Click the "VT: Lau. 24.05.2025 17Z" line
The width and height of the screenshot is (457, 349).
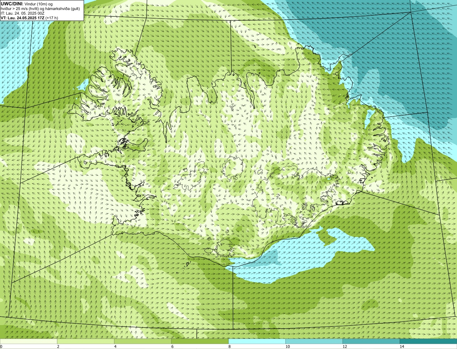pos(22,18)
